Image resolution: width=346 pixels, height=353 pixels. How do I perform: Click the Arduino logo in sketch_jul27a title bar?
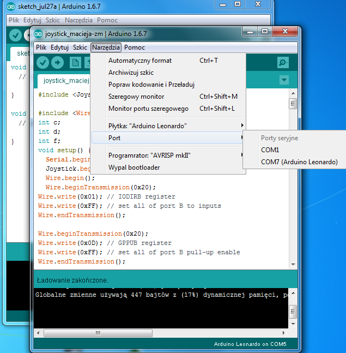(11, 7)
